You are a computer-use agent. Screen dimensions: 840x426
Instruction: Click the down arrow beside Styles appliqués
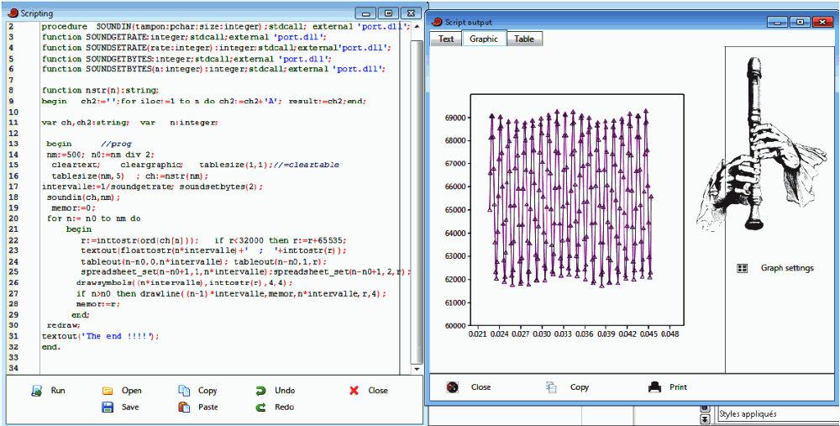coord(705,419)
